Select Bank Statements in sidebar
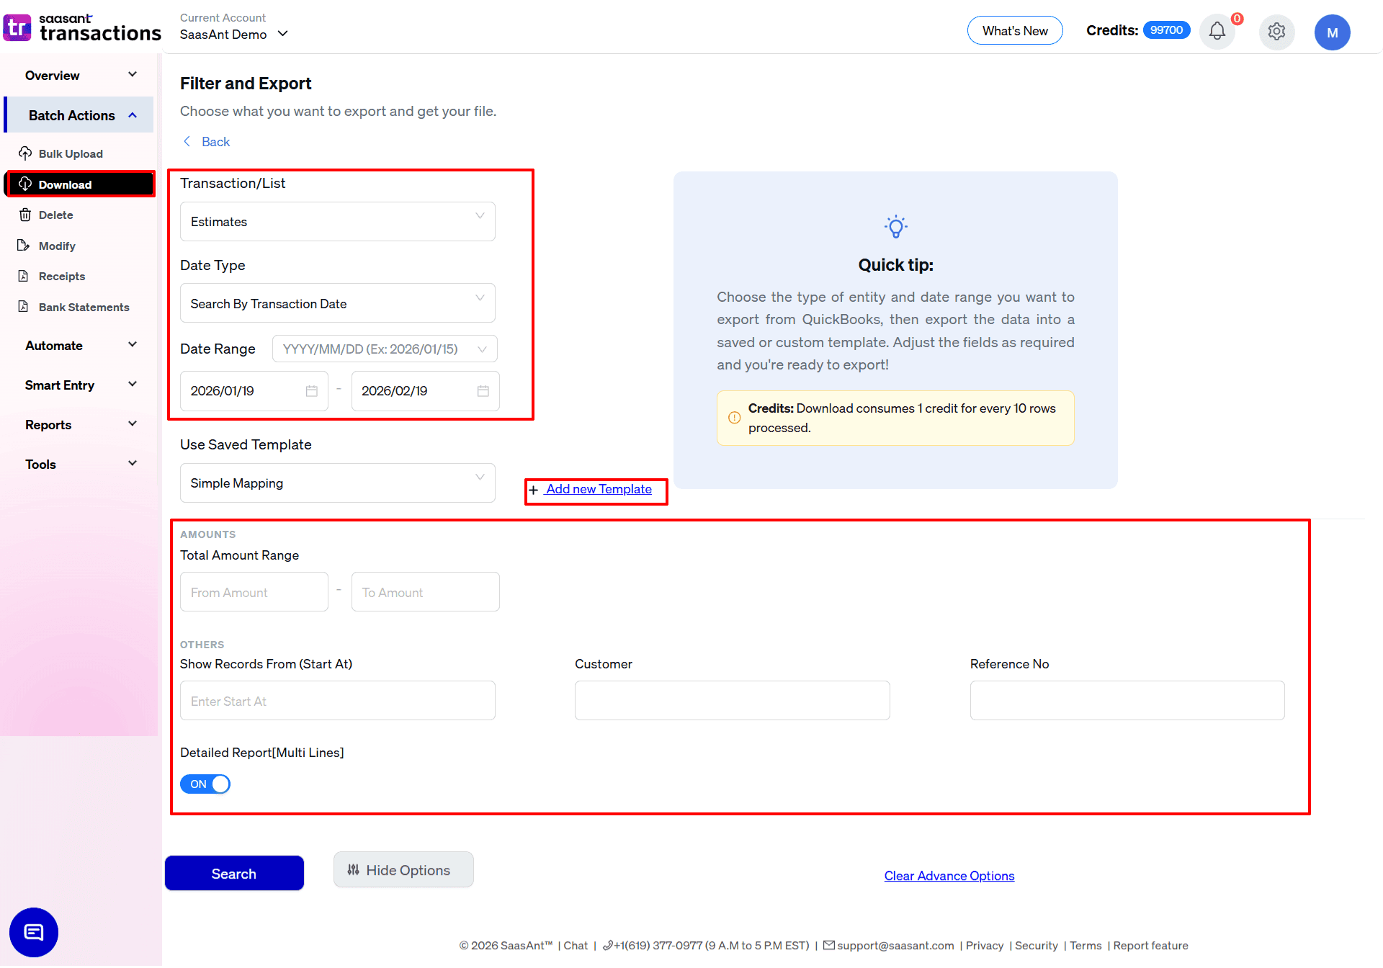1383x968 pixels. [84, 308]
